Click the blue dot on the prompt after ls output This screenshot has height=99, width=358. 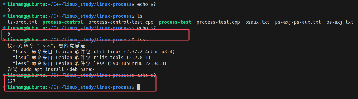[4, 28]
